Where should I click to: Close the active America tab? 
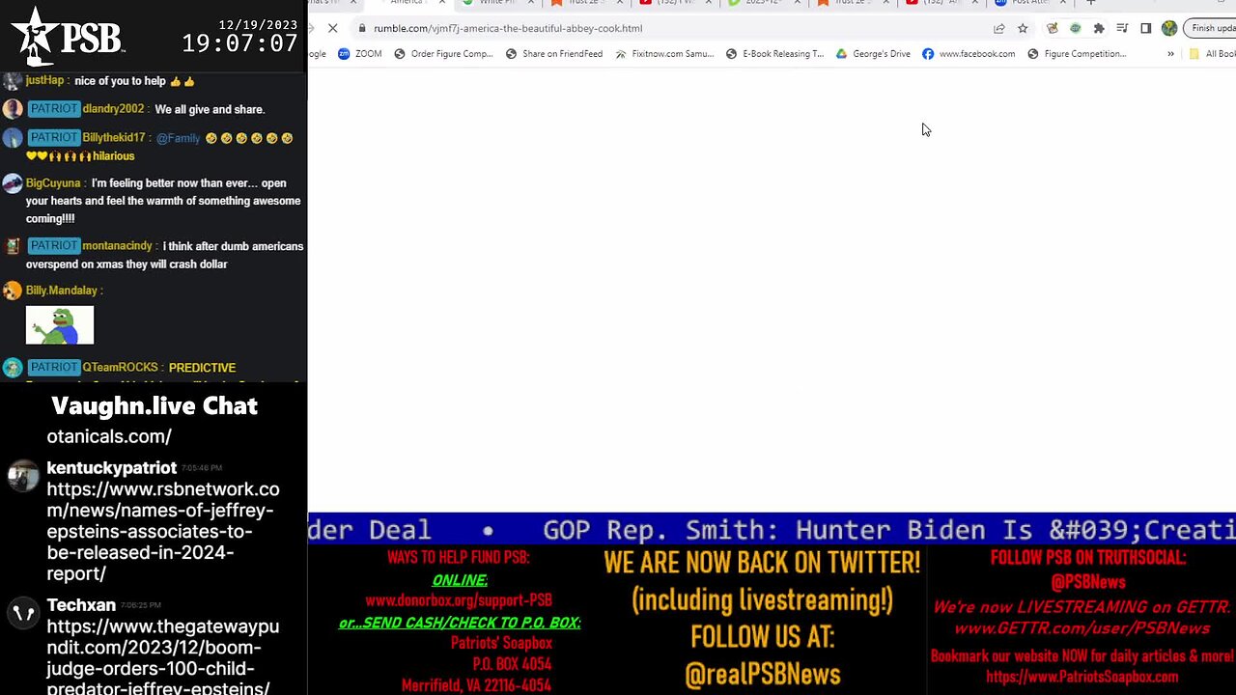click(442, 3)
